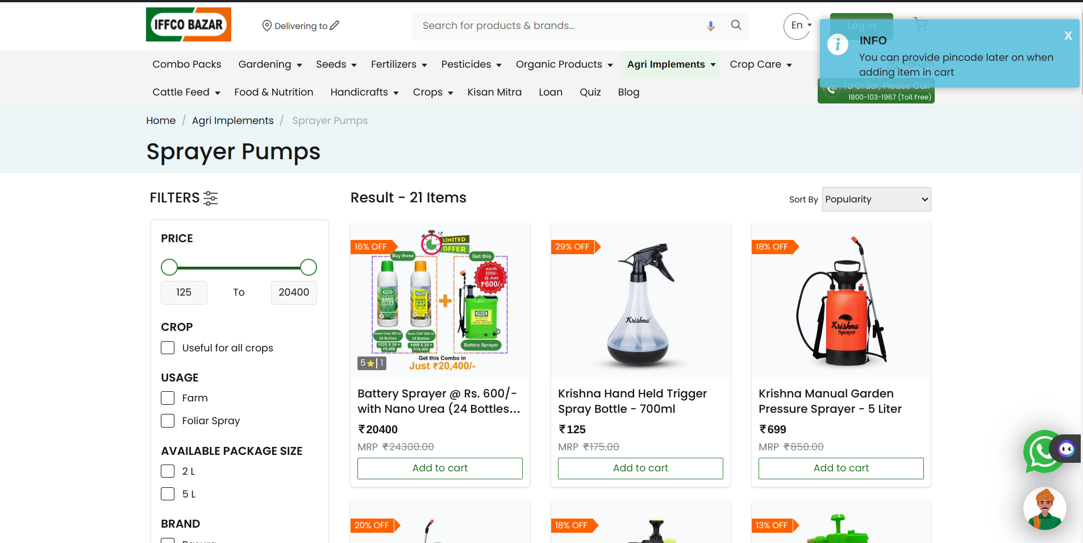The height and width of the screenshot is (543, 1083).
Task: Close the INFO notification
Action: point(1068,36)
